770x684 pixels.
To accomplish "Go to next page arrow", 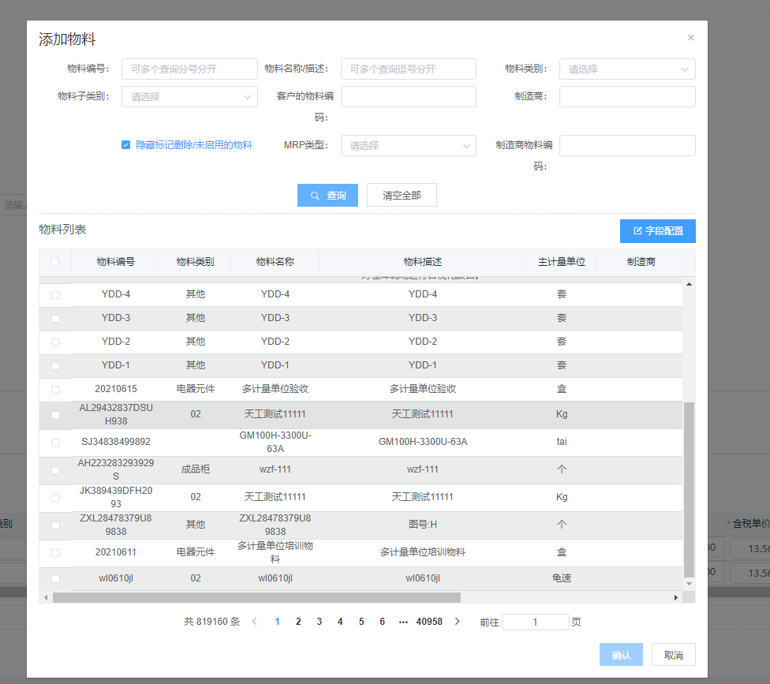I will [x=458, y=622].
